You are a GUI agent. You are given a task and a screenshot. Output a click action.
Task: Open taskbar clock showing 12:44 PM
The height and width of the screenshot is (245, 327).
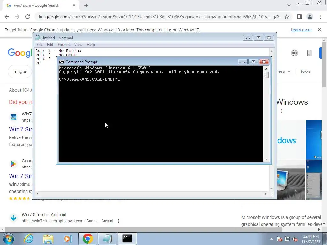pyautogui.click(x=311, y=239)
